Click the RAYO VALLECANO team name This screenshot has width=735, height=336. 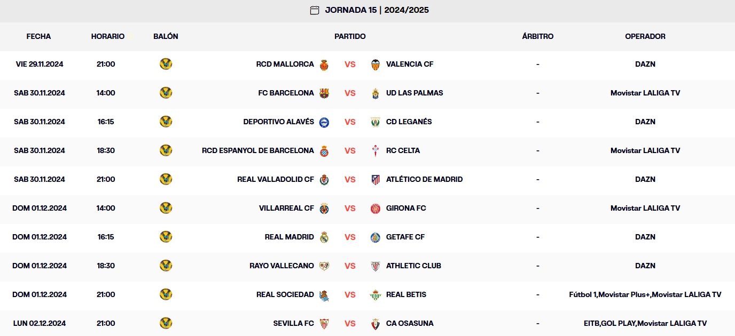pyautogui.click(x=282, y=266)
